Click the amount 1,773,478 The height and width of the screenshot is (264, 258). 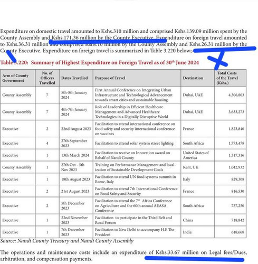236,143
